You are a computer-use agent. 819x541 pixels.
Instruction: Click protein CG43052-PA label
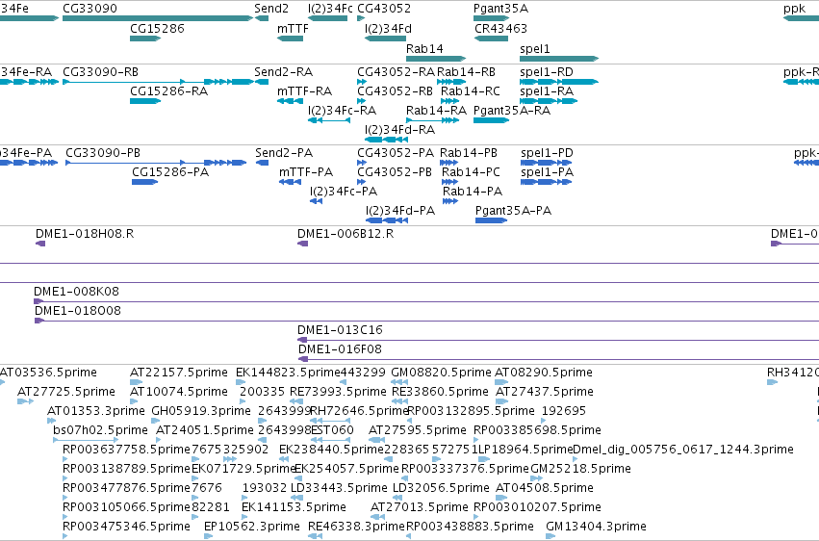(396, 152)
